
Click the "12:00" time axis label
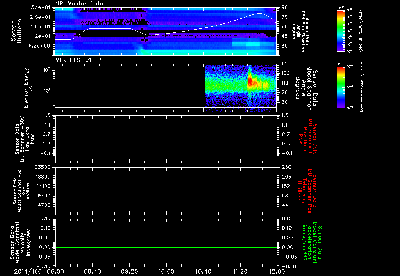[277, 271]
